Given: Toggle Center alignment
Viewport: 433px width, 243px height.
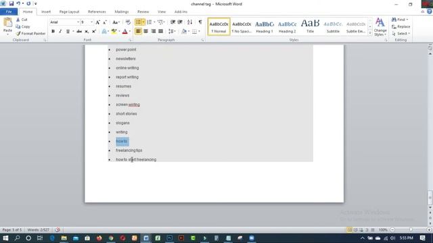Looking at the screenshot, I should [x=146, y=32].
